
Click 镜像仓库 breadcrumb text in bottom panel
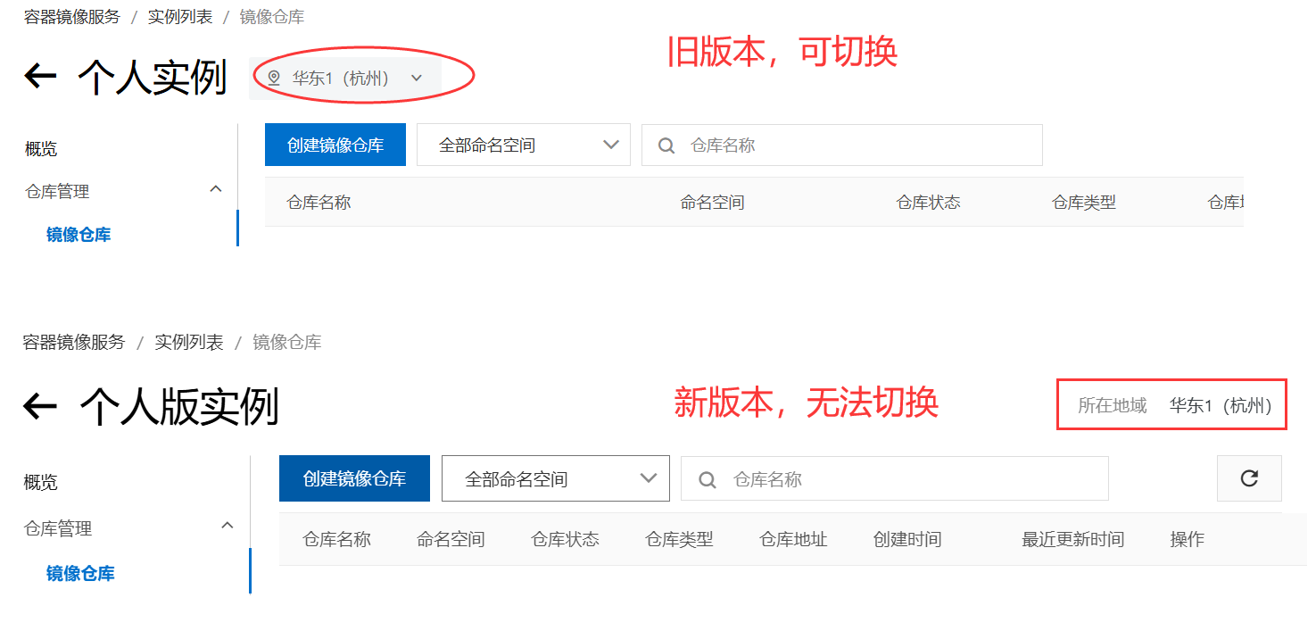click(287, 342)
